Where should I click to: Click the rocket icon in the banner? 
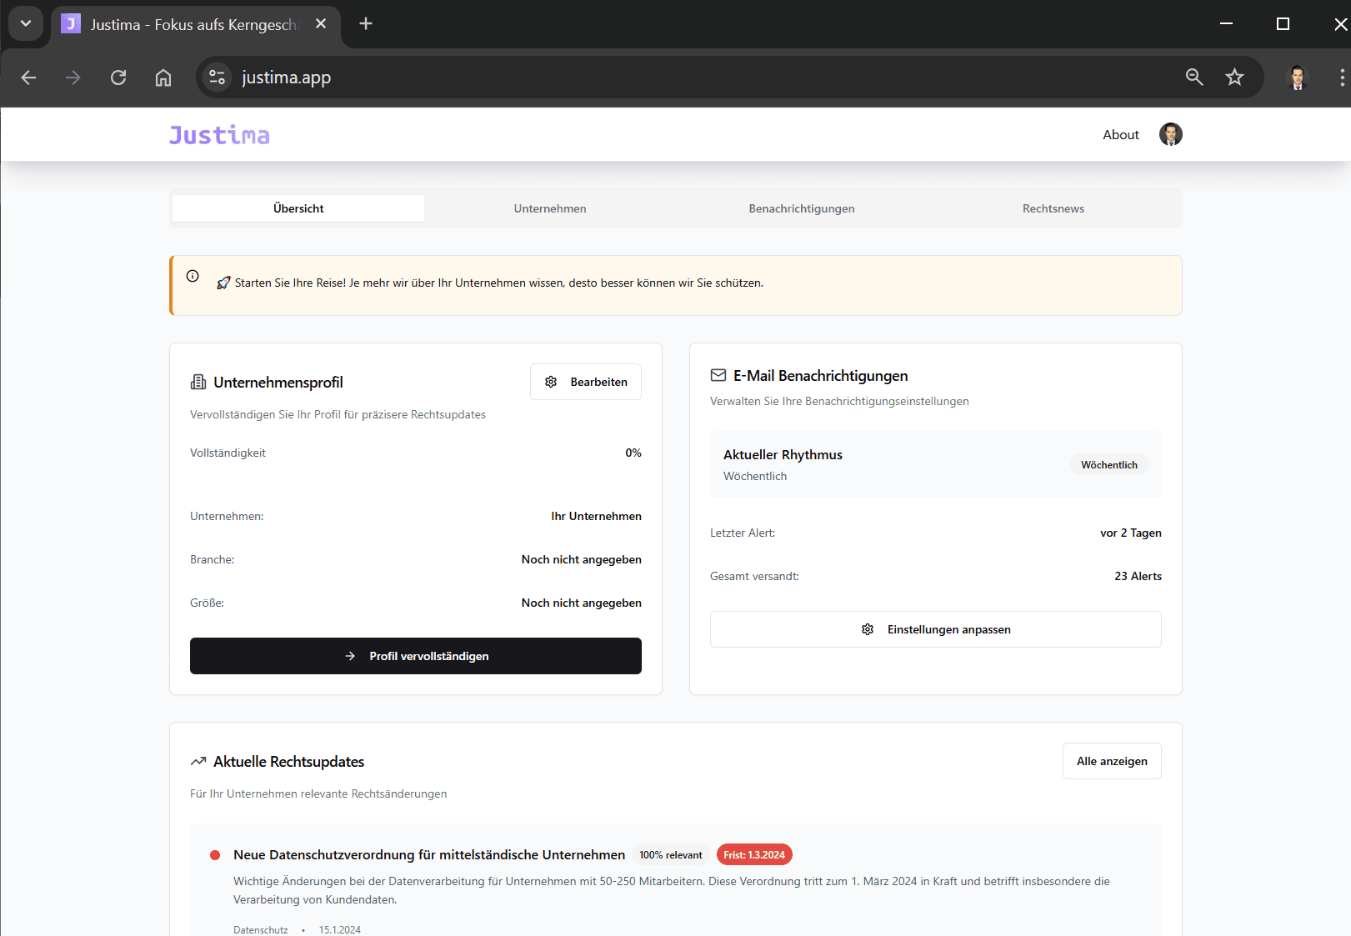[x=223, y=283]
